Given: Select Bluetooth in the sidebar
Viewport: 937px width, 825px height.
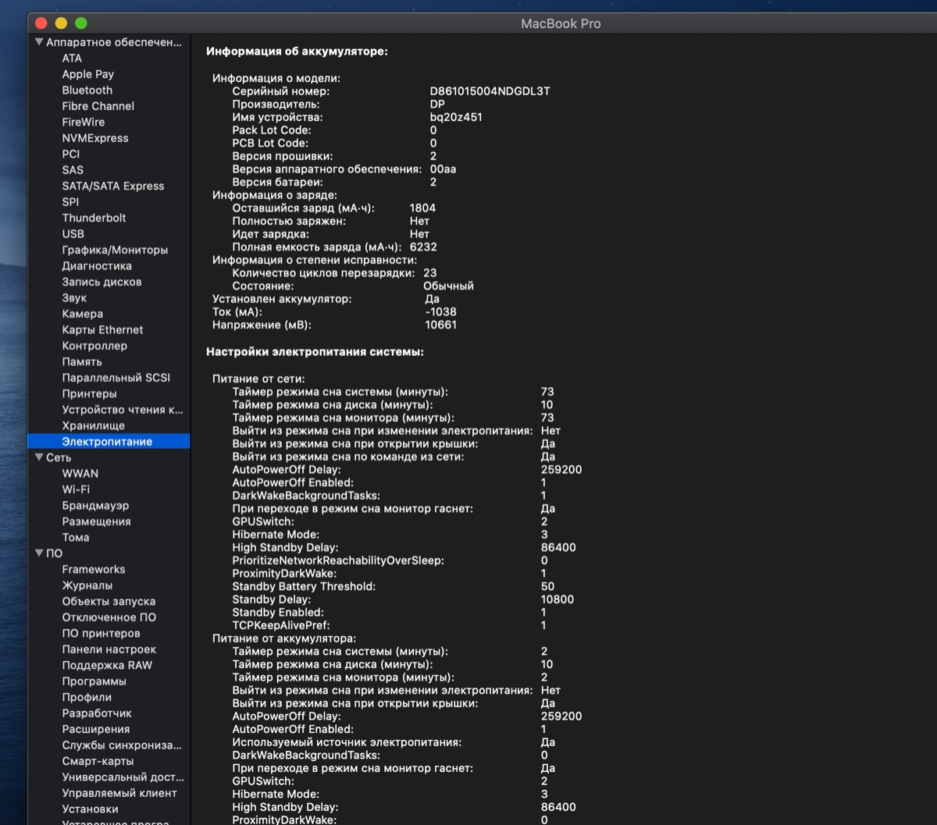Looking at the screenshot, I should (x=87, y=91).
